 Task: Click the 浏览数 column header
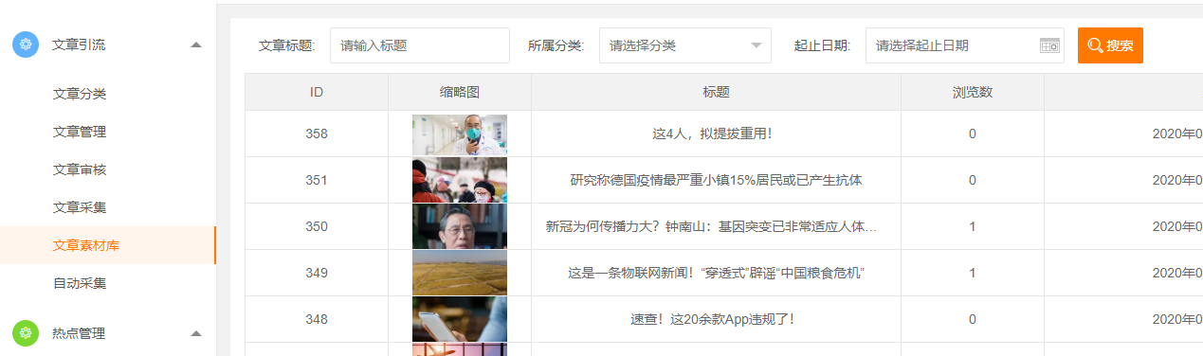[x=973, y=92]
